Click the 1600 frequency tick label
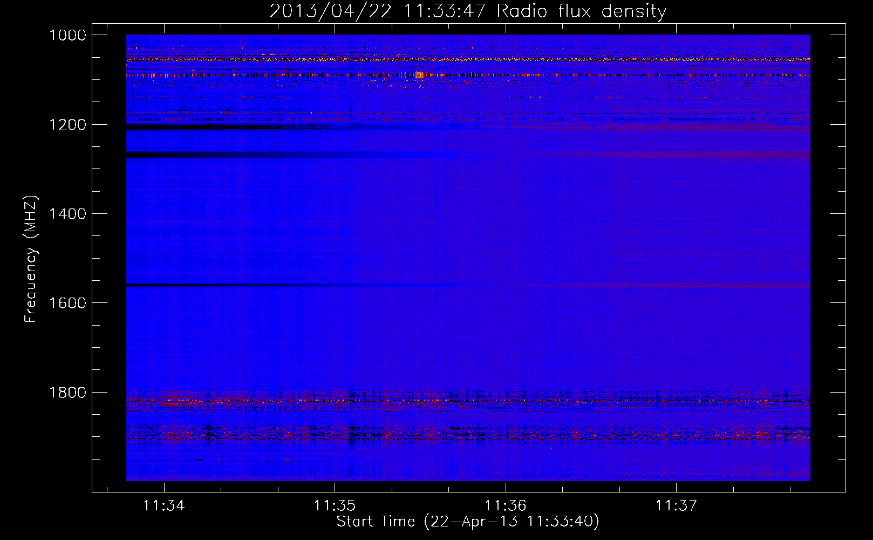 (x=68, y=303)
